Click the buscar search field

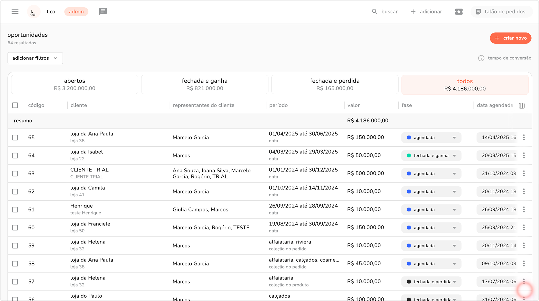[385, 12]
